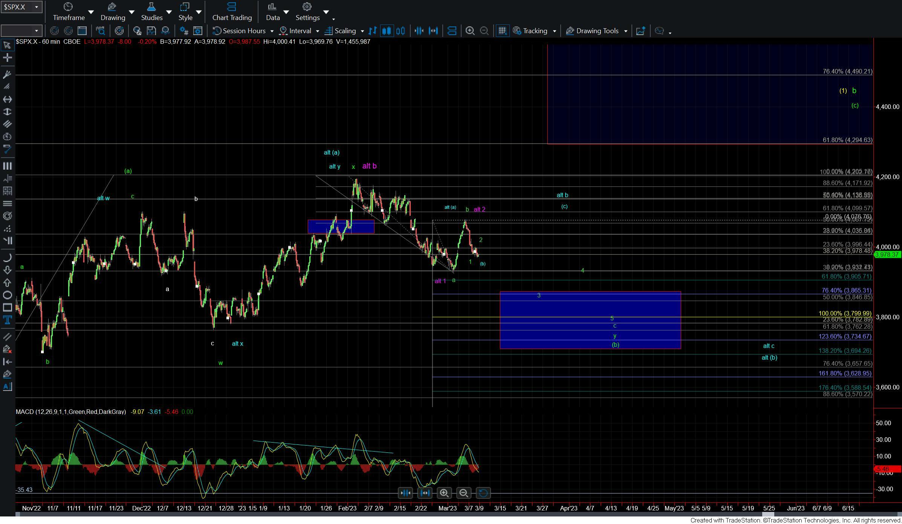Open the Style menu
The height and width of the screenshot is (524, 902).
(185, 12)
